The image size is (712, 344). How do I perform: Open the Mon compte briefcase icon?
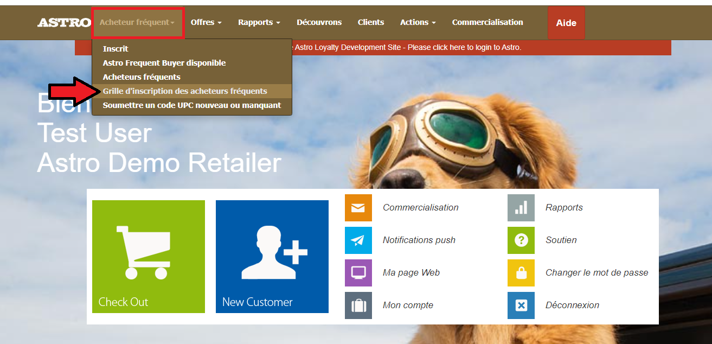click(x=358, y=305)
